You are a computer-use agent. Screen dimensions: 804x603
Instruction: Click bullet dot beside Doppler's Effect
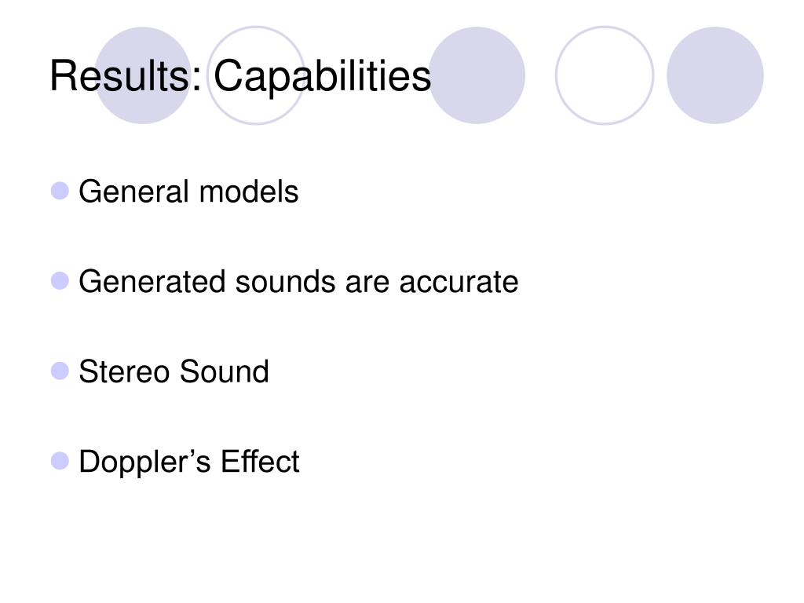[60, 461]
